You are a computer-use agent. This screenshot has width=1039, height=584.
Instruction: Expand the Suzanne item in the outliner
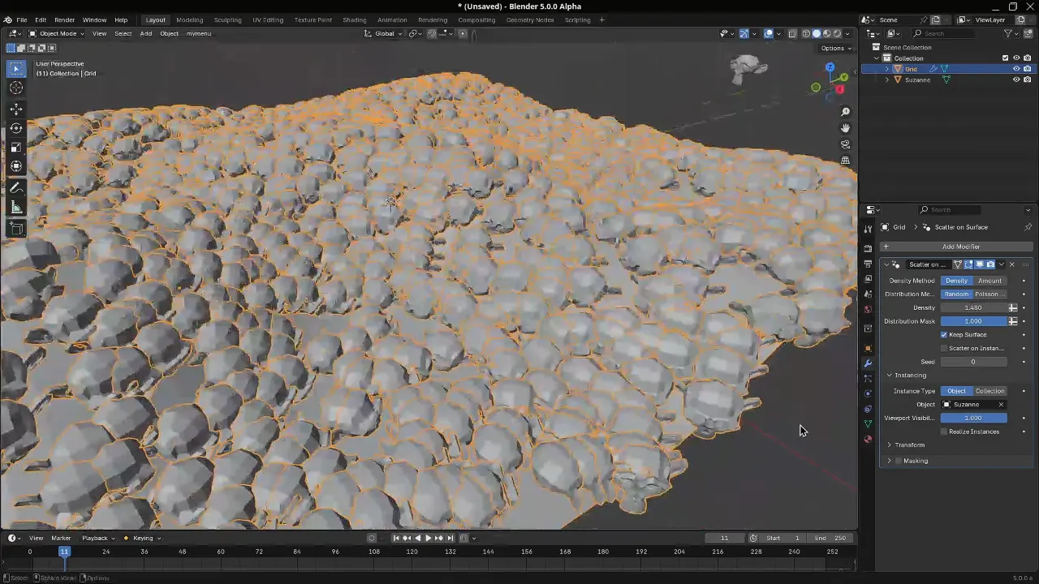point(886,79)
